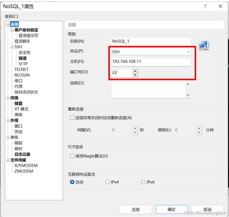Click the 连接 button at the bottom

tap(136, 209)
